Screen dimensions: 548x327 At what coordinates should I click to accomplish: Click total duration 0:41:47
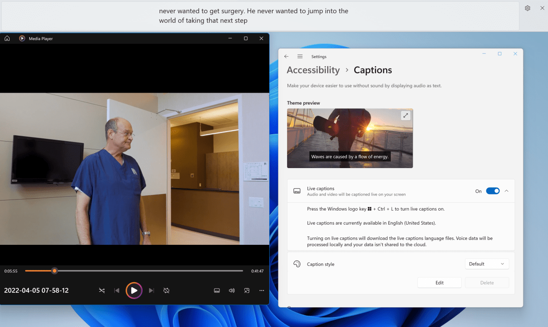(x=257, y=271)
